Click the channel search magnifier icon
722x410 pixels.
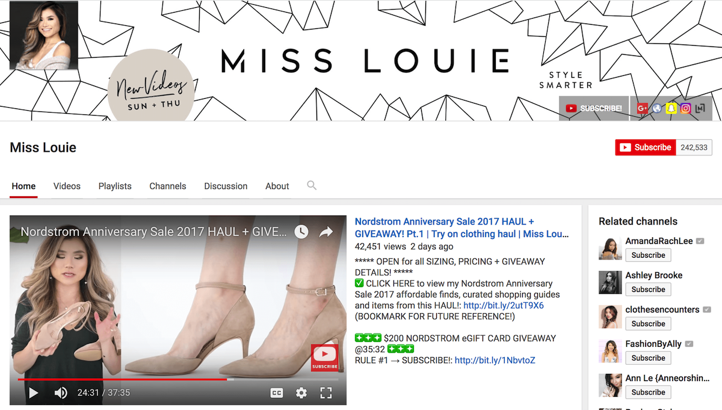click(312, 185)
